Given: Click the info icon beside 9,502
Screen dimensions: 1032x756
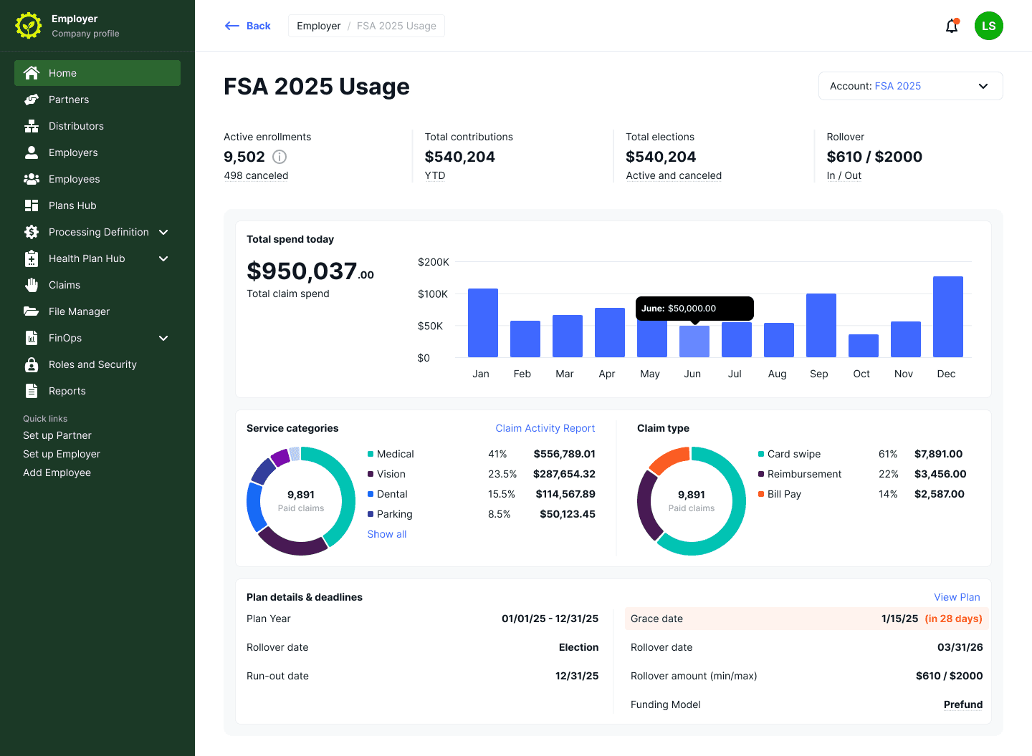Looking at the screenshot, I should pos(279,157).
